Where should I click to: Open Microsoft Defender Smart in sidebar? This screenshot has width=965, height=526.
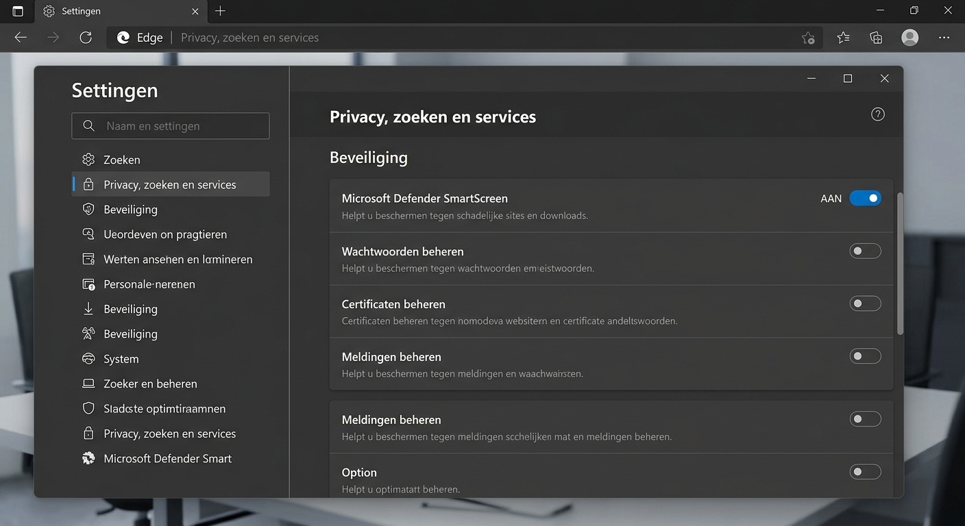[171, 458]
